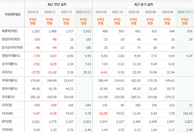Click net income estimate 185
The image size is (195, 133).
click(x=88, y=48)
